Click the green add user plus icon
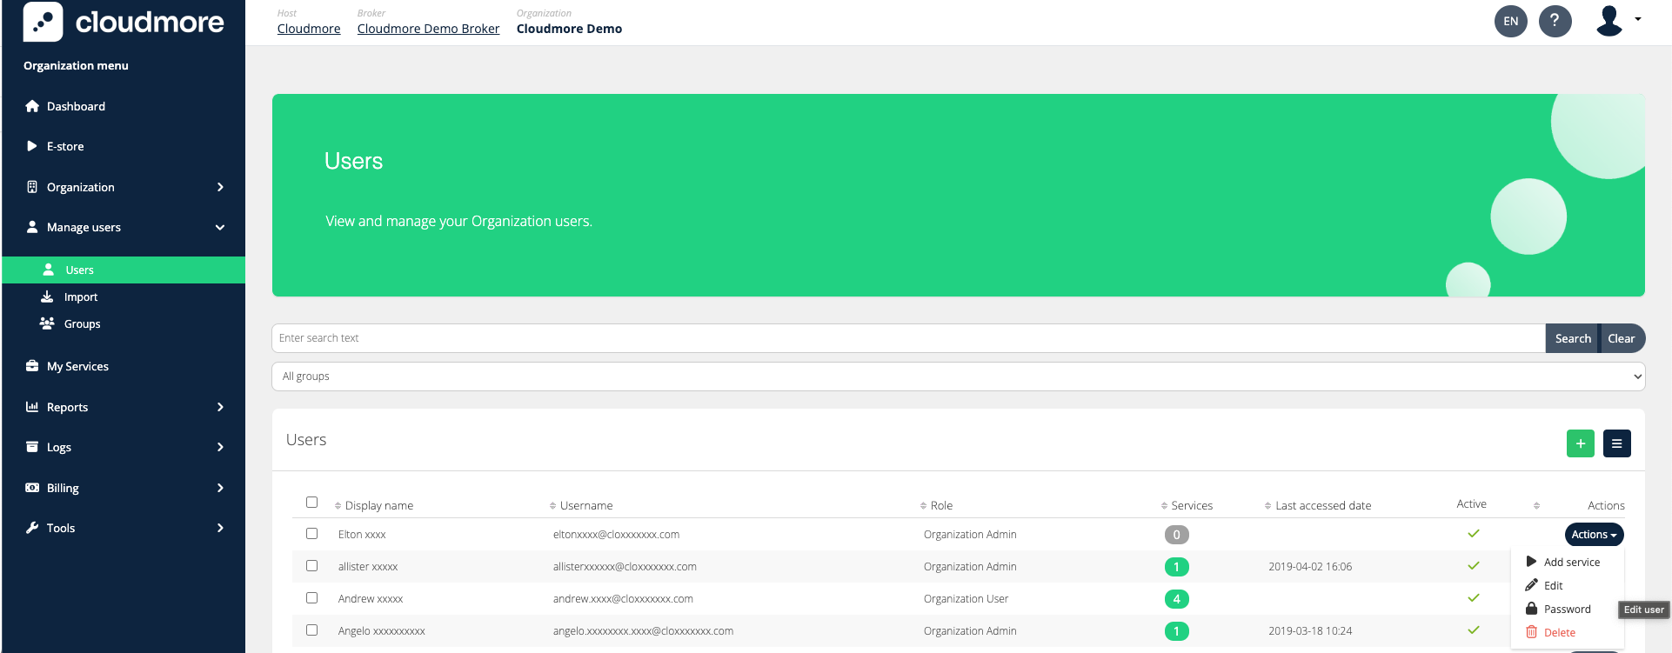 point(1580,443)
